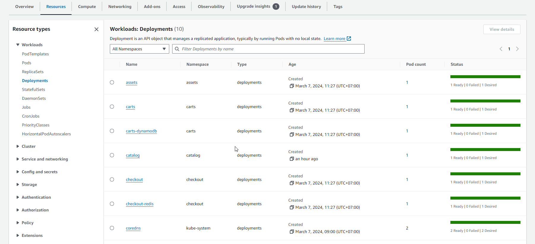Viewport: 535px width, 244px height.
Task: Copy the carts row creation date icon
Action: coord(292,110)
